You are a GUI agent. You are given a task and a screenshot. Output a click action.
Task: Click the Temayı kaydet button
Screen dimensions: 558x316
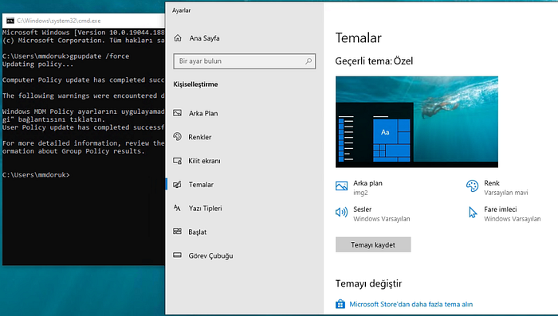click(373, 244)
